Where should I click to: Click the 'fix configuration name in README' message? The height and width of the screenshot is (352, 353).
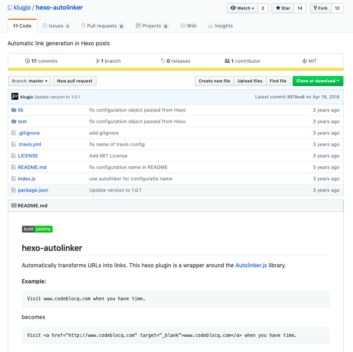pos(128,167)
